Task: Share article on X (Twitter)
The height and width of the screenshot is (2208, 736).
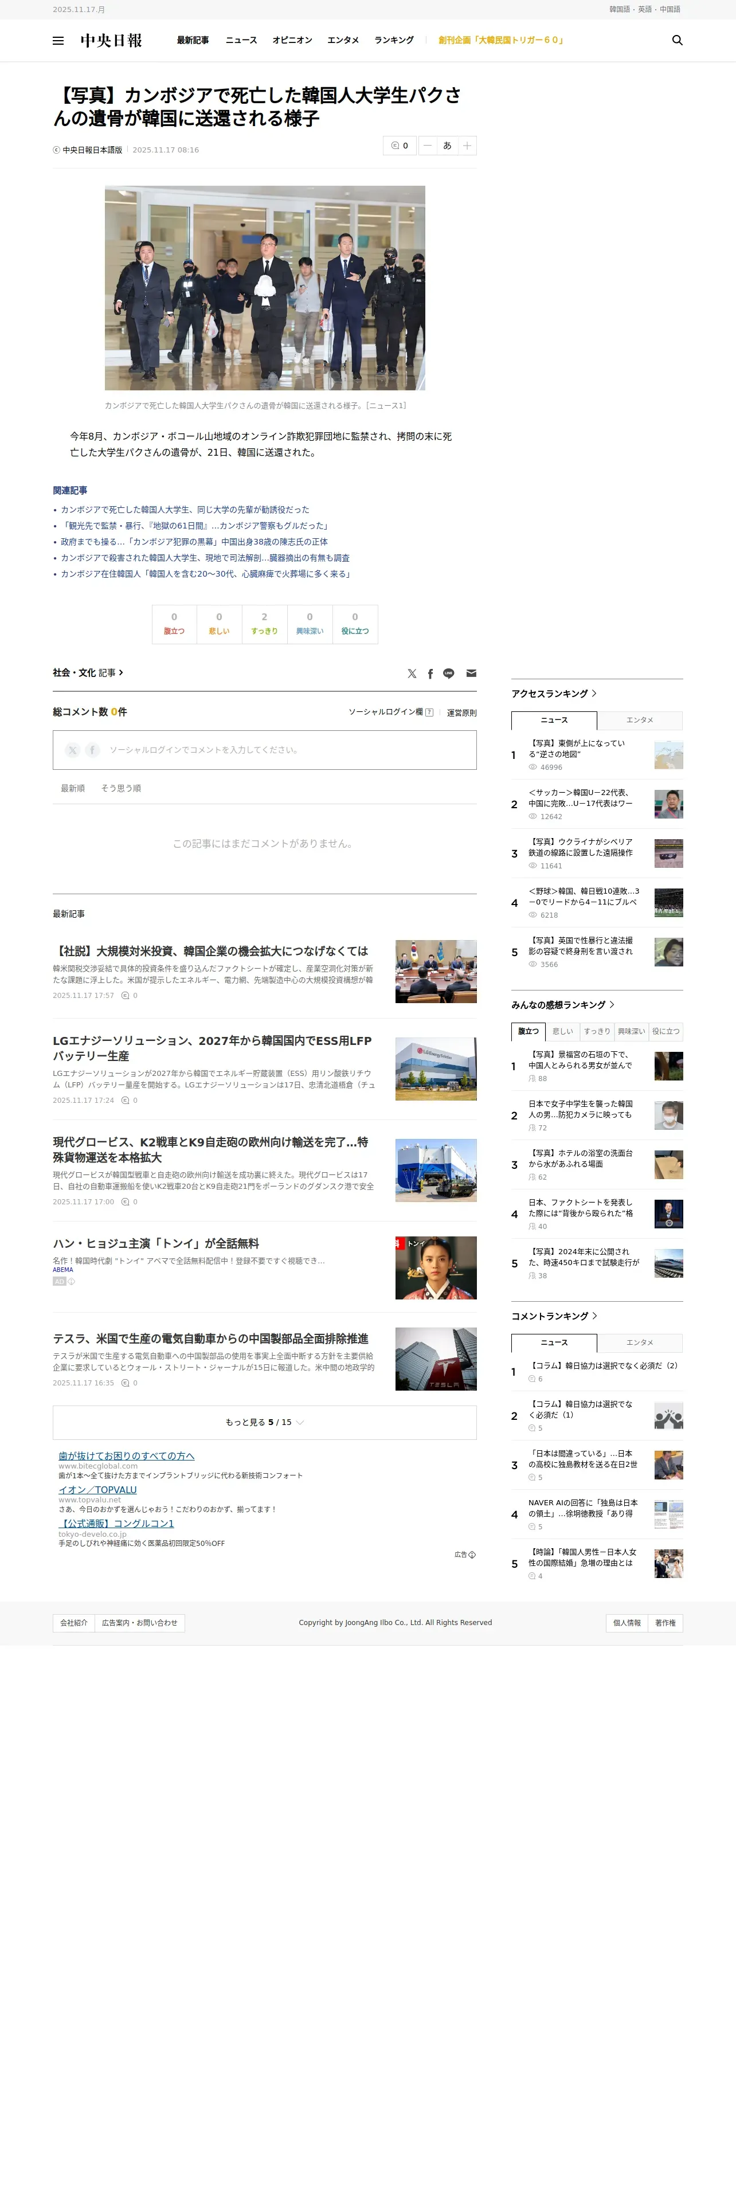Action: click(412, 674)
